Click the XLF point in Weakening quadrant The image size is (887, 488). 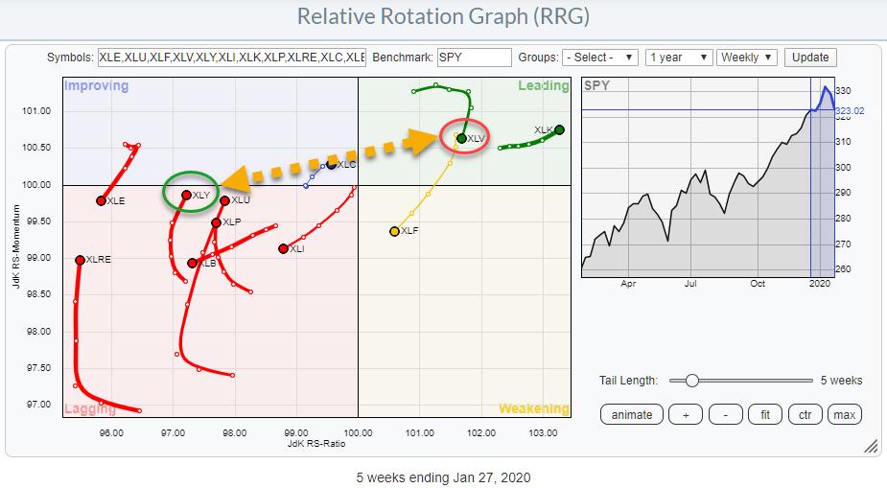394,231
